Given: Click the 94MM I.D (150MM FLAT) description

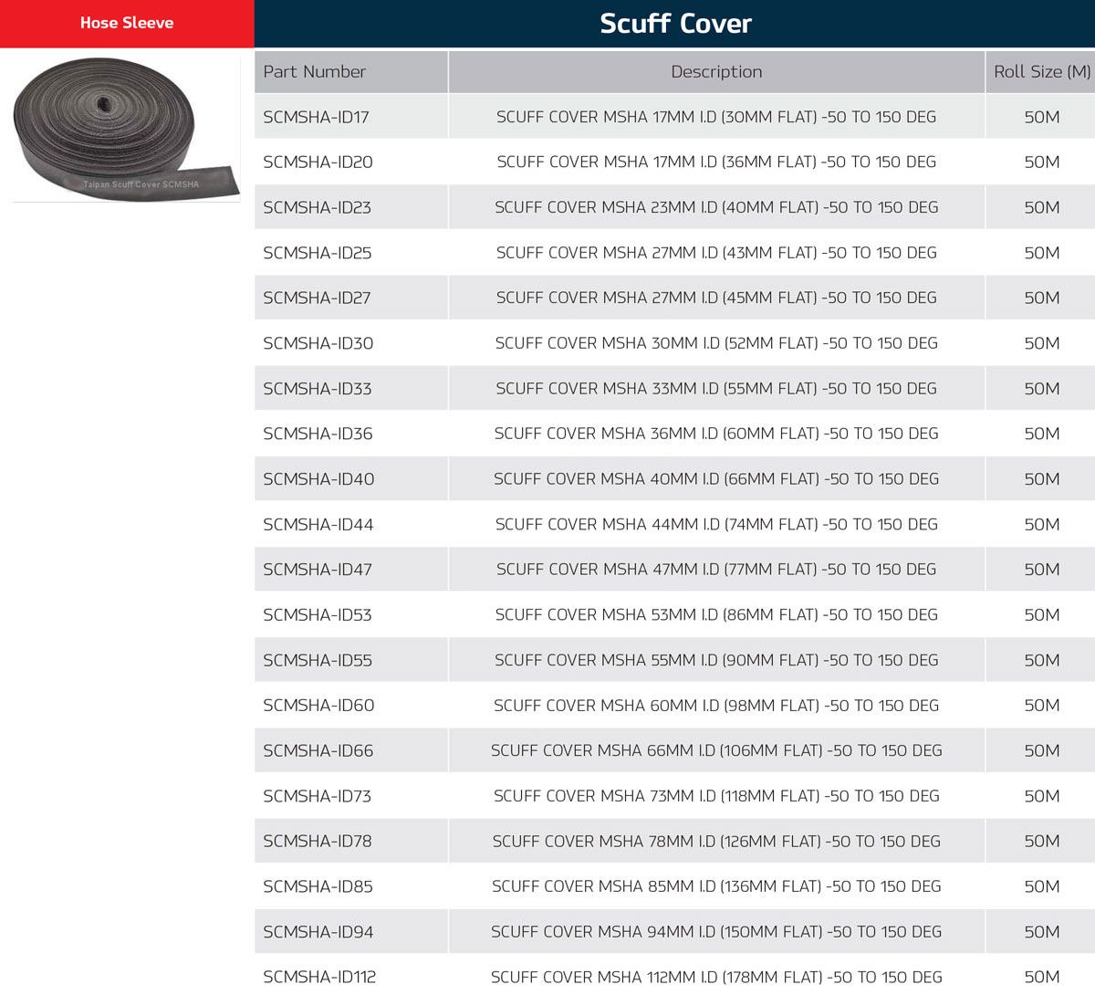Looking at the screenshot, I should coord(716,932).
